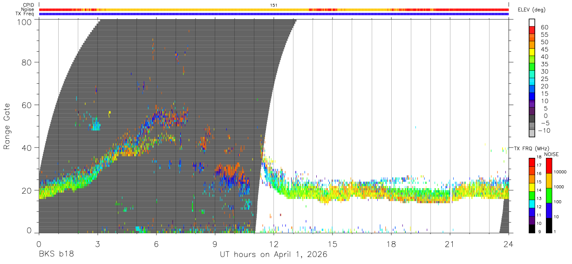Click the blue TX Freq strip above plot

274,14
